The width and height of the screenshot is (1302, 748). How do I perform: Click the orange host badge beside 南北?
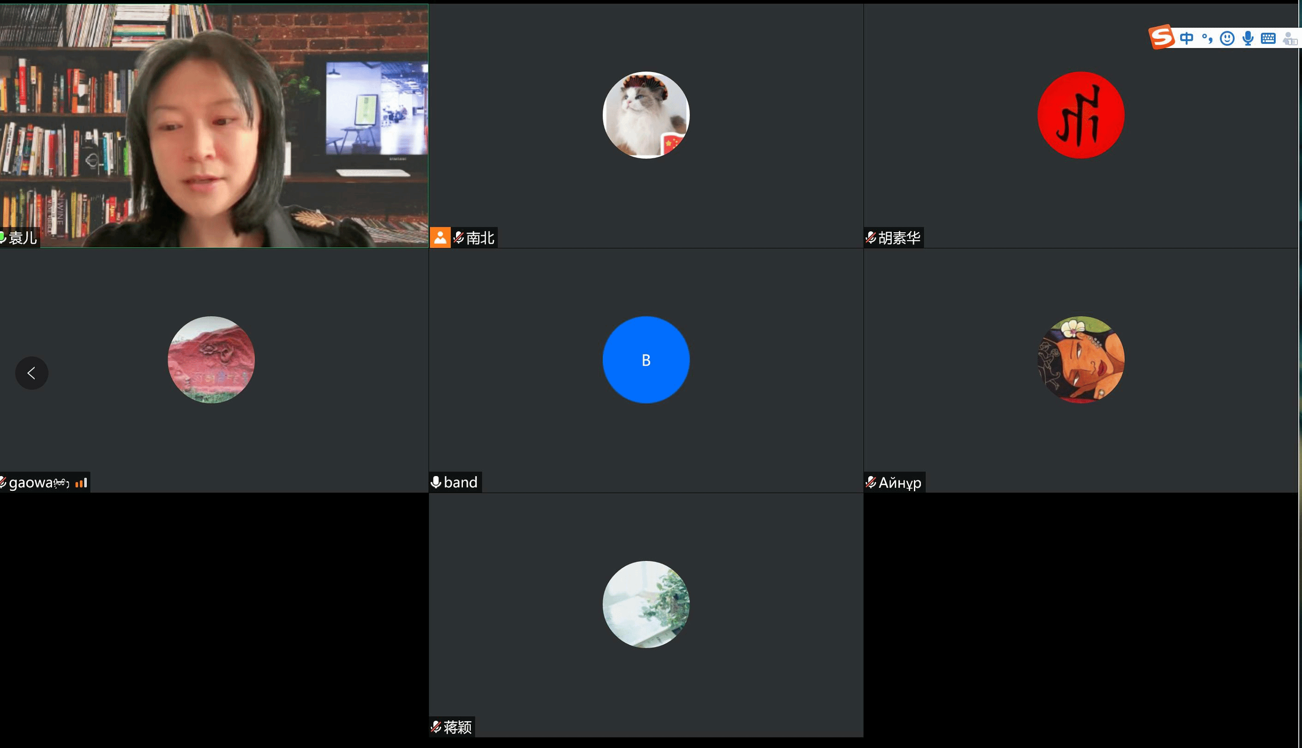pos(440,238)
